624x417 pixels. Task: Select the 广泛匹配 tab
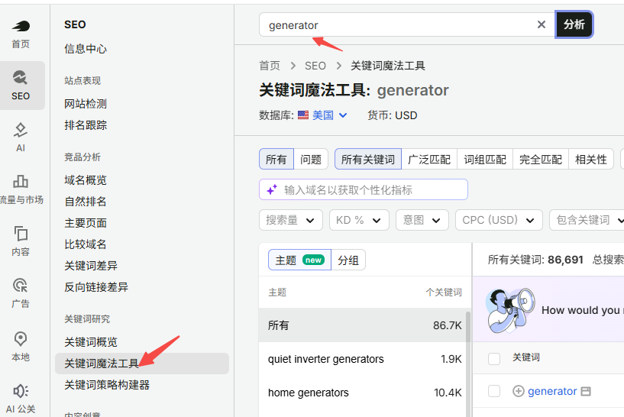point(429,159)
